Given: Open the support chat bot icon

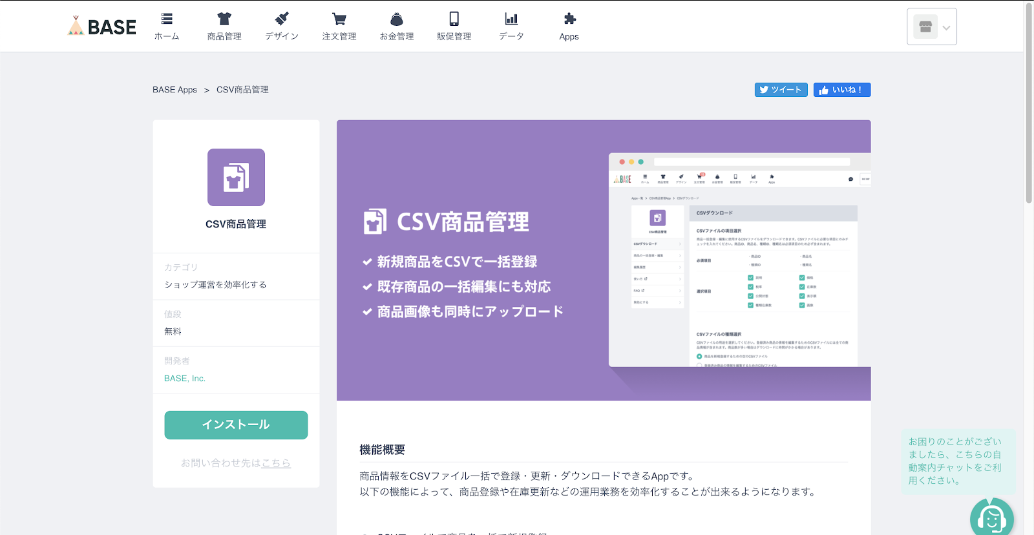Looking at the screenshot, I should [992, 518].
